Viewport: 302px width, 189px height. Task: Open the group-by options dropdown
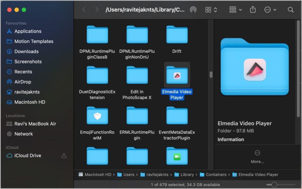[235, 10]
